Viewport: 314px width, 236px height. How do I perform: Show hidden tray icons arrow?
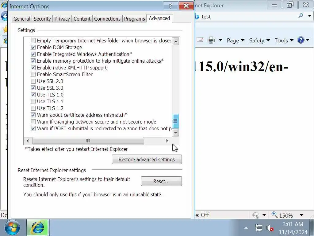[246, 228]
